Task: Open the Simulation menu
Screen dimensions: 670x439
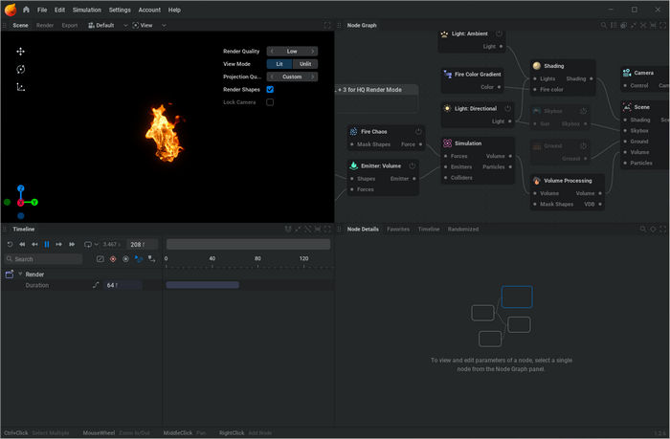Action: [x=87, y=10]
